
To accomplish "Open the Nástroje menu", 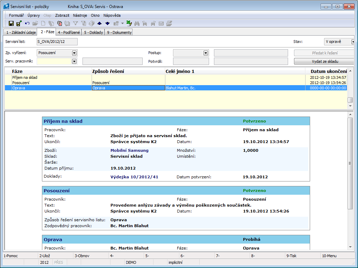I will point(80,15).
